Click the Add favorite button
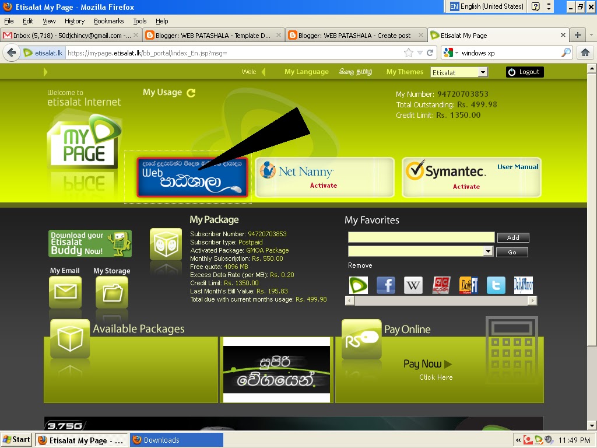The image size is (597, 448). 513,237
